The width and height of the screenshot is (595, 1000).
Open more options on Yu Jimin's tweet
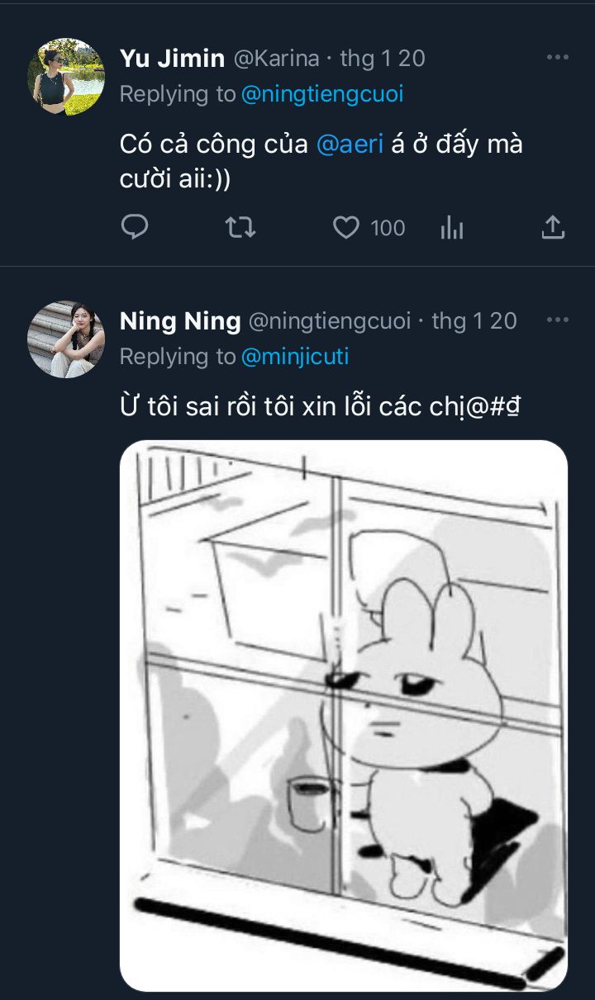(558, 57)
